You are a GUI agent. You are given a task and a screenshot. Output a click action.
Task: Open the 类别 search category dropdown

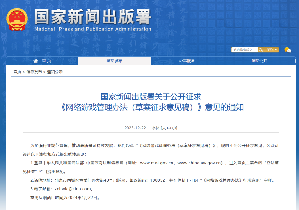[270, 50]
